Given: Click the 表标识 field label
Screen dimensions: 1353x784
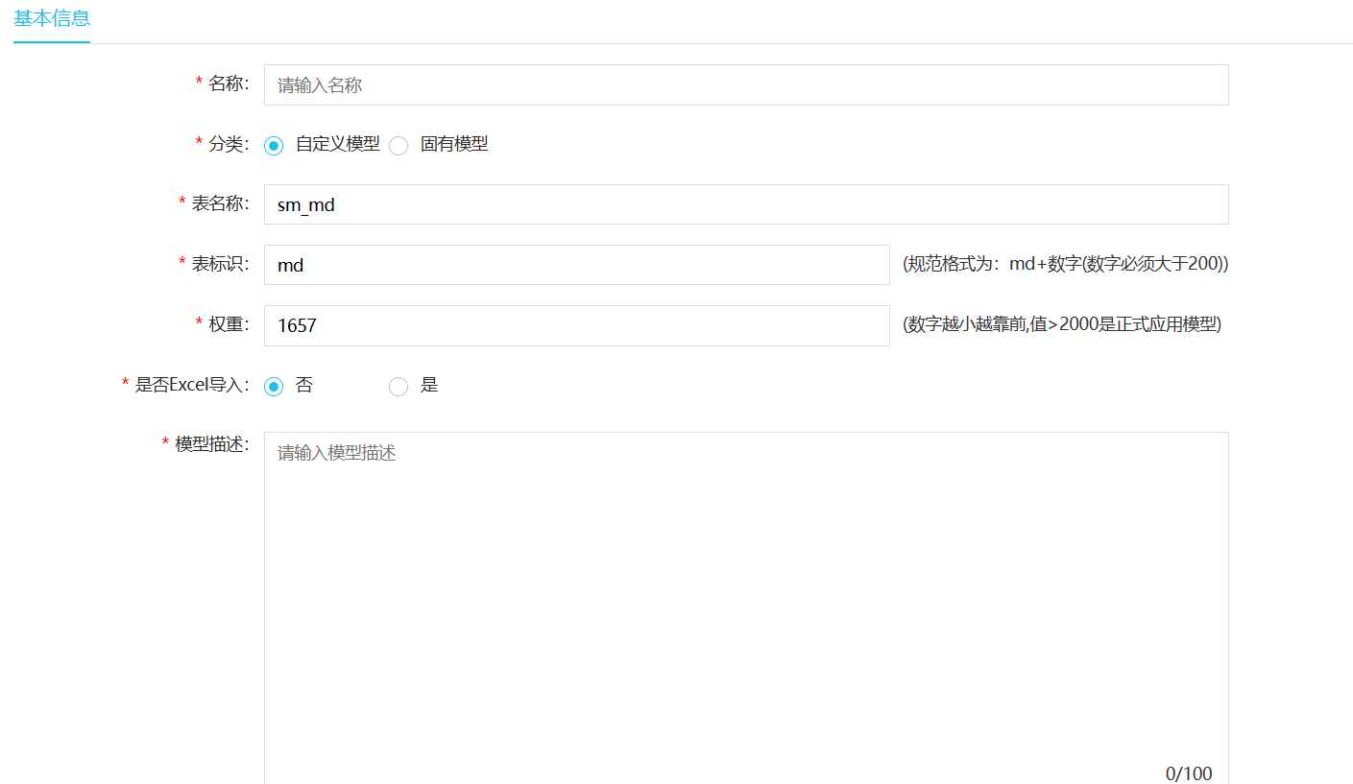Looking at the screenshot, I should [x=219, y=264].
